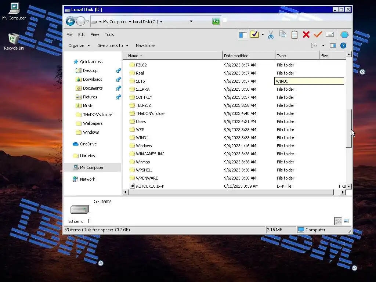Sort by Date modified column header
Viewport: 376px width, 282px height.
249,56
